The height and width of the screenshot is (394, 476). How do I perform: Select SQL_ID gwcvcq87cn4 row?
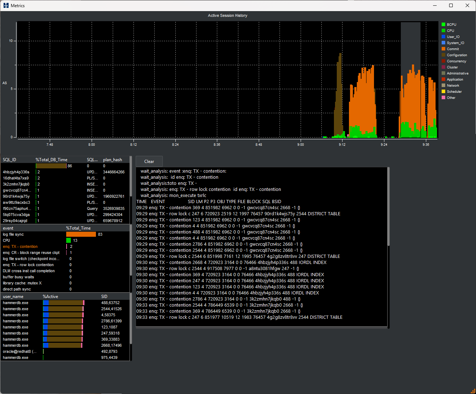(65, 190)
